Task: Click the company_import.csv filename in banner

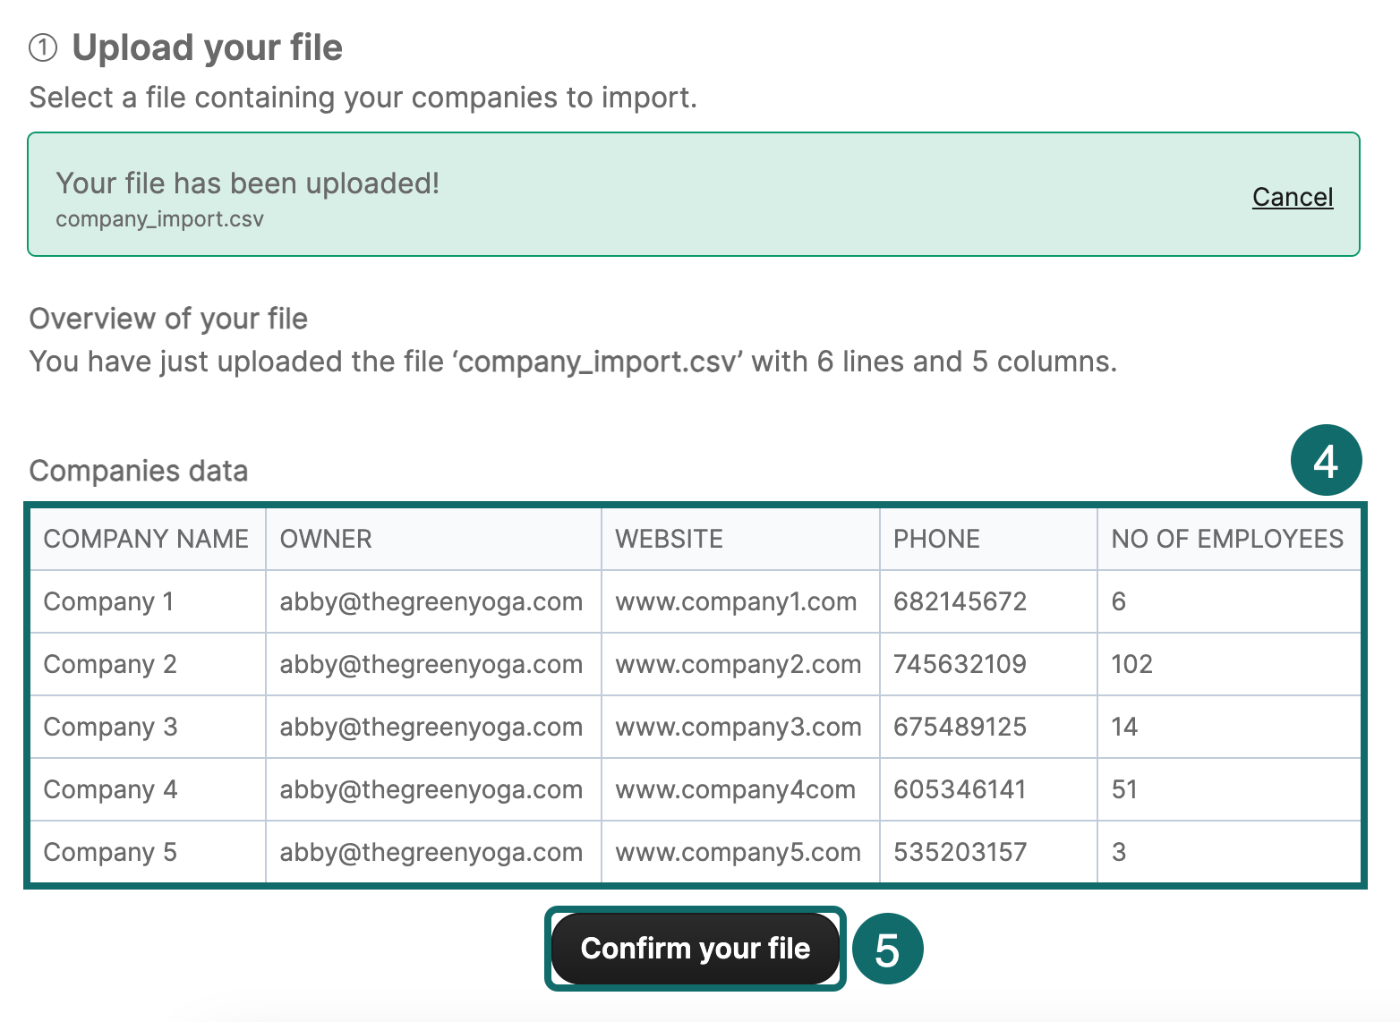Action: click(159, 219)
